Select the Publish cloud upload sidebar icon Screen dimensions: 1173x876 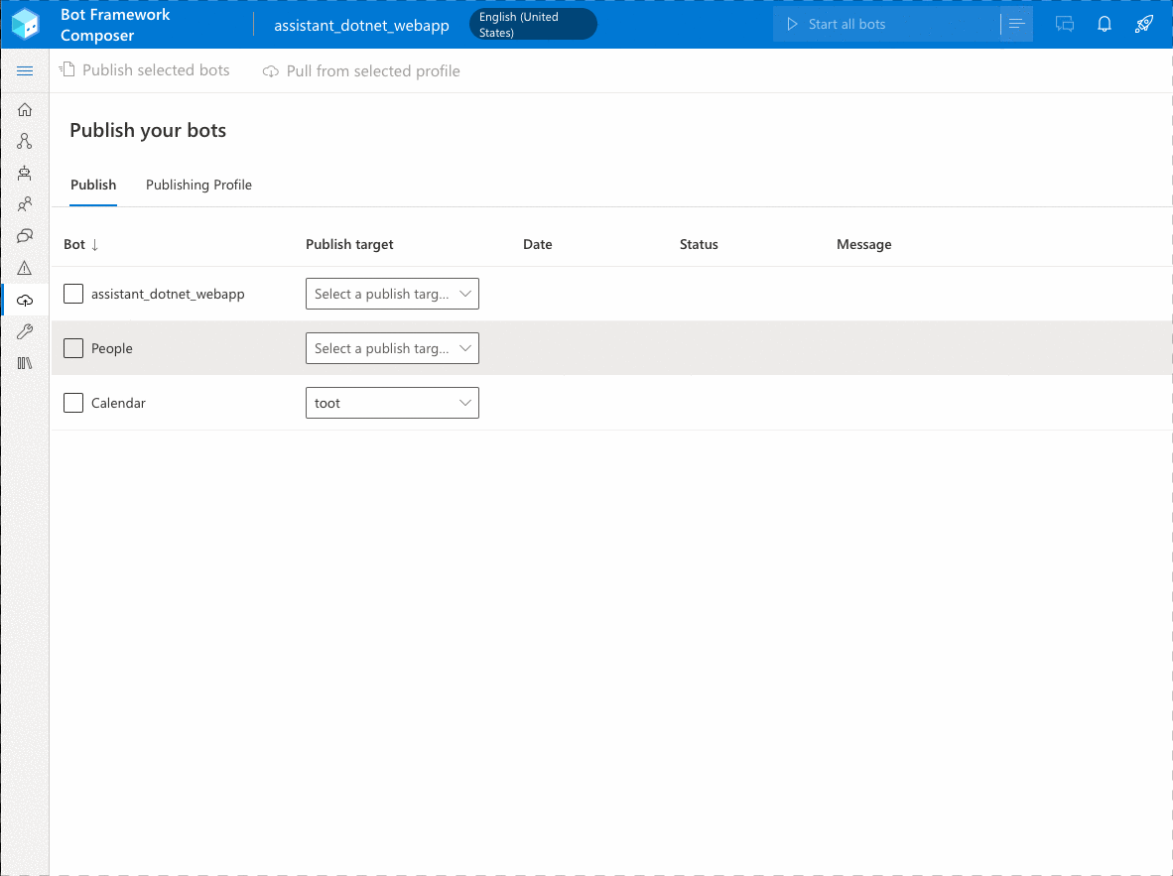click(x=25, y=300)
